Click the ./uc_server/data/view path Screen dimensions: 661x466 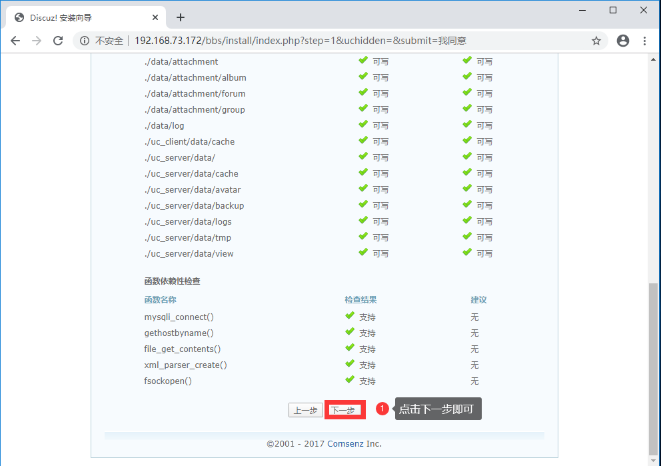[x=189, y=254]
